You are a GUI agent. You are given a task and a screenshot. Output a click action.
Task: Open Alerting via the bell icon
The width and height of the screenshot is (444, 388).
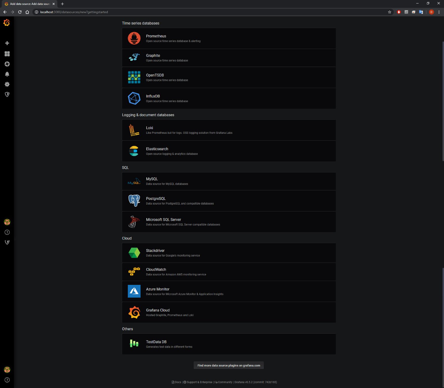tap(7, 74)
